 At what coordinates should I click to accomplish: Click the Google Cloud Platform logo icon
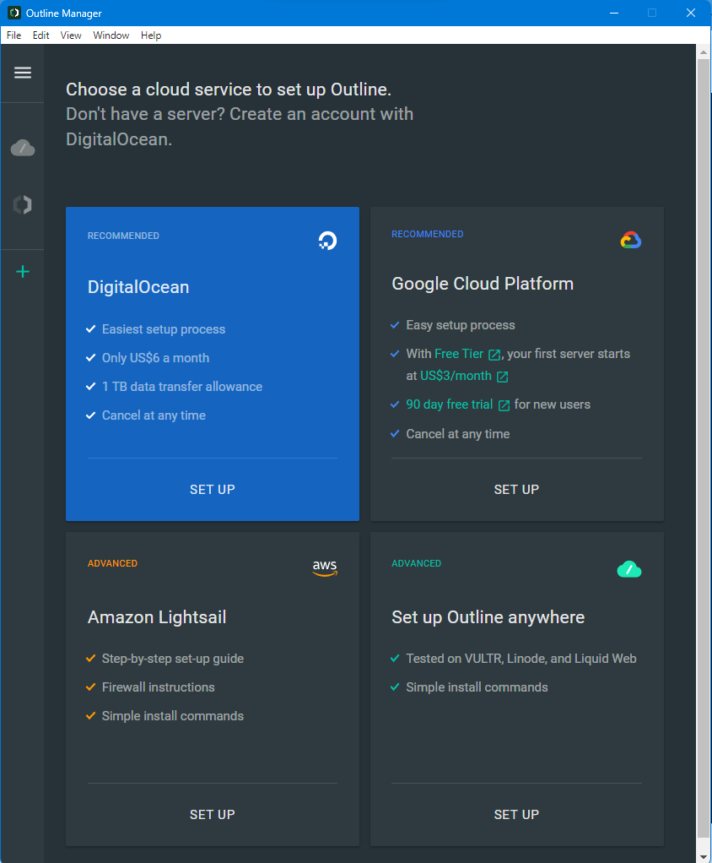click(630, 239)
